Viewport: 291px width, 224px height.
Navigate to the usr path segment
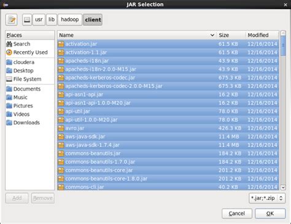(39, 20)
